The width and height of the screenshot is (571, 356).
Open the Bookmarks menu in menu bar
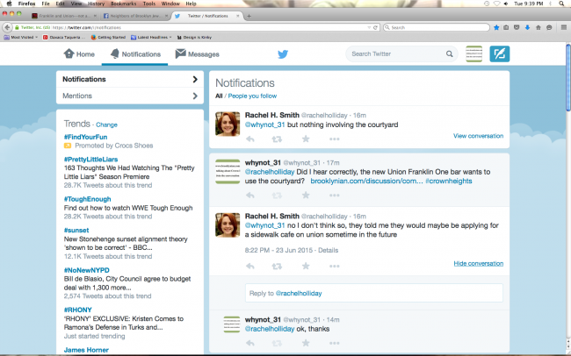point(123,4)
